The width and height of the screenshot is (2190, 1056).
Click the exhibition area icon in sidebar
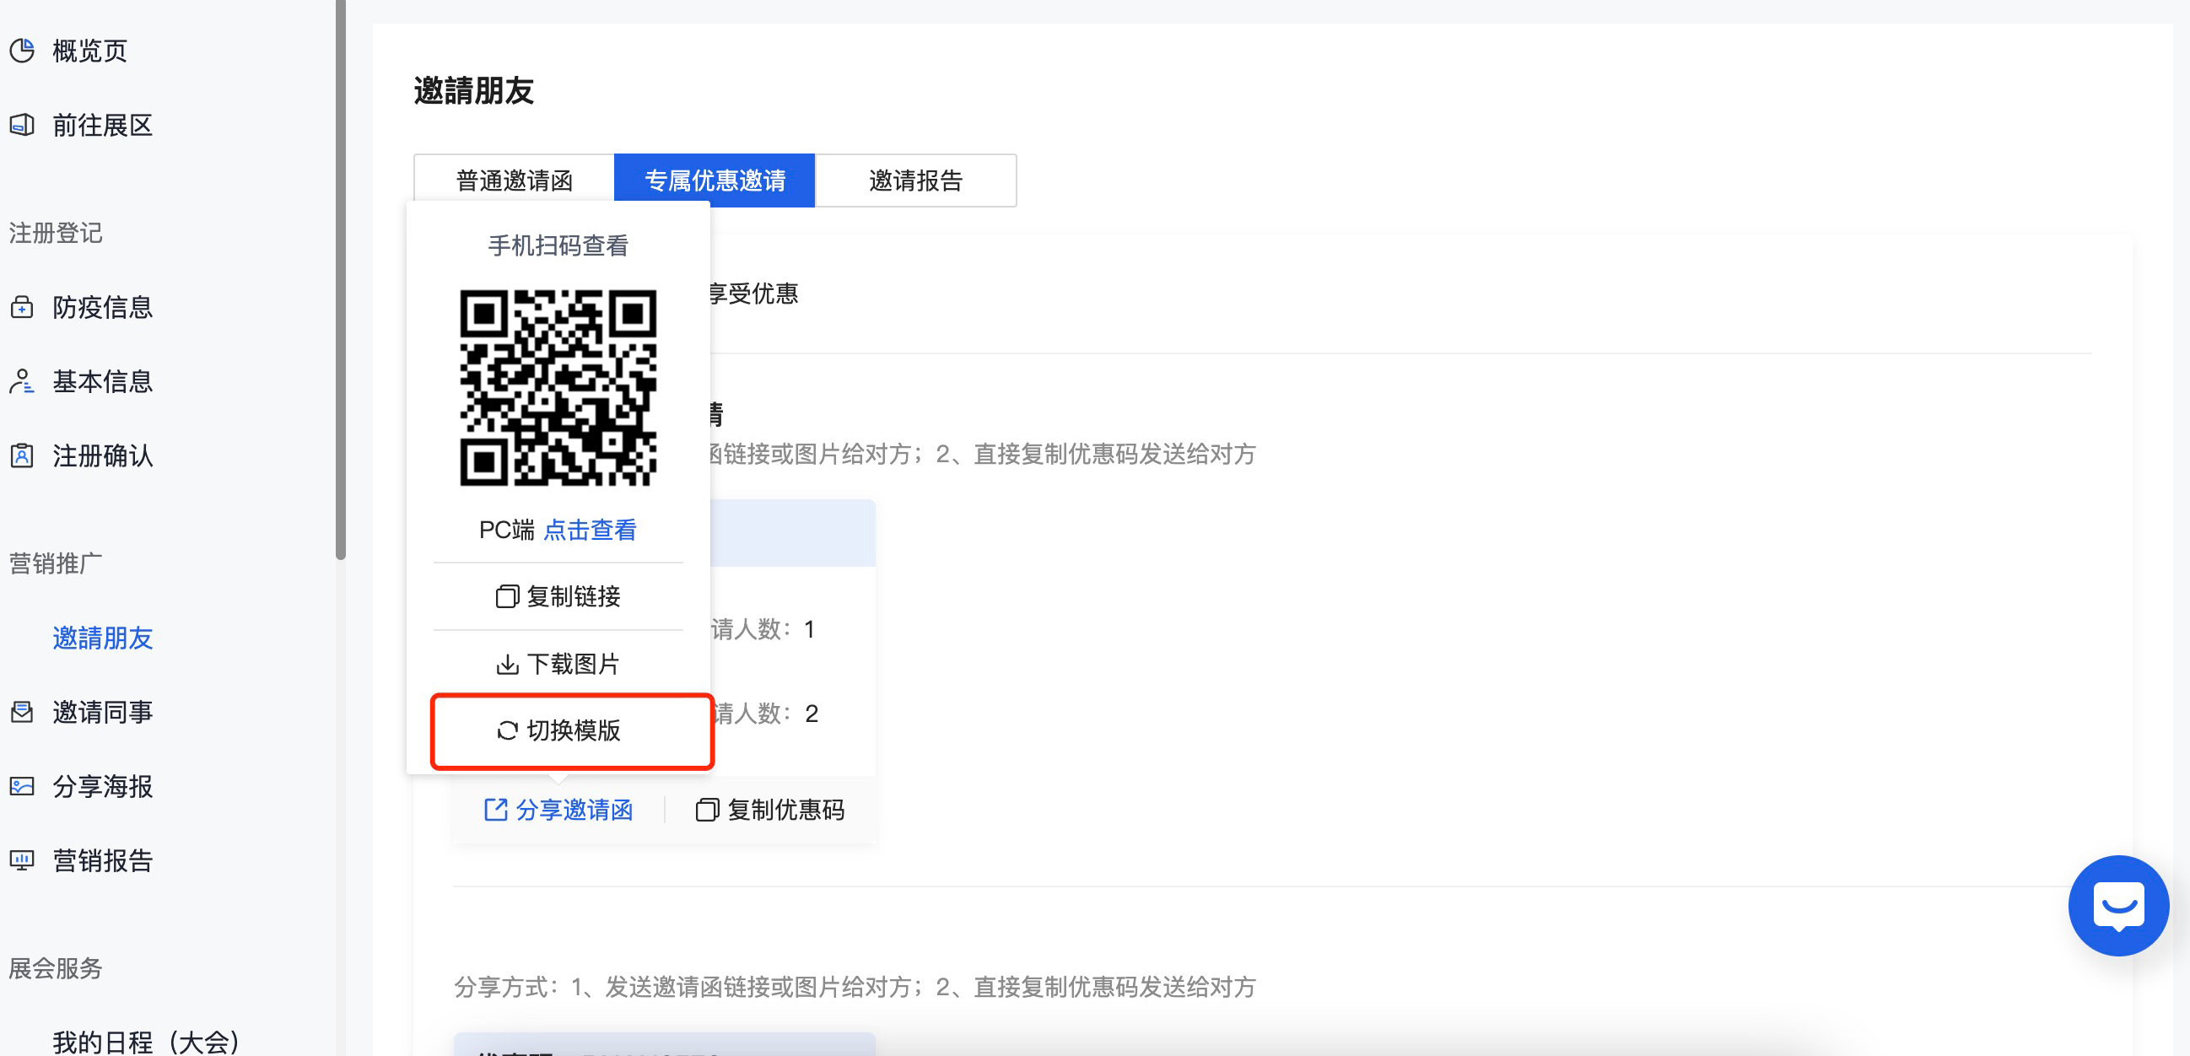click(x=22, y=126)
